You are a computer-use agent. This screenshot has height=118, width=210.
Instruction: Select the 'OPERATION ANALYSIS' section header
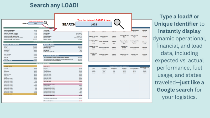[x=63, y=45]
